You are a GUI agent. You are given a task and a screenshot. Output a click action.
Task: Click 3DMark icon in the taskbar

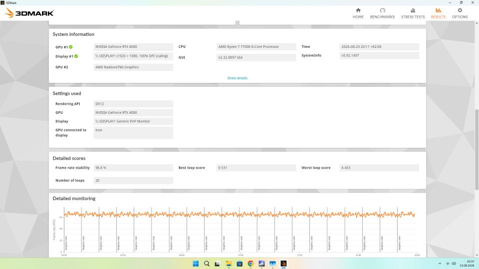tap(283, 264)
